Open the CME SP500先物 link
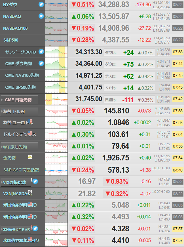The height and width of the screenshot is (247, 184). point(20,87)
